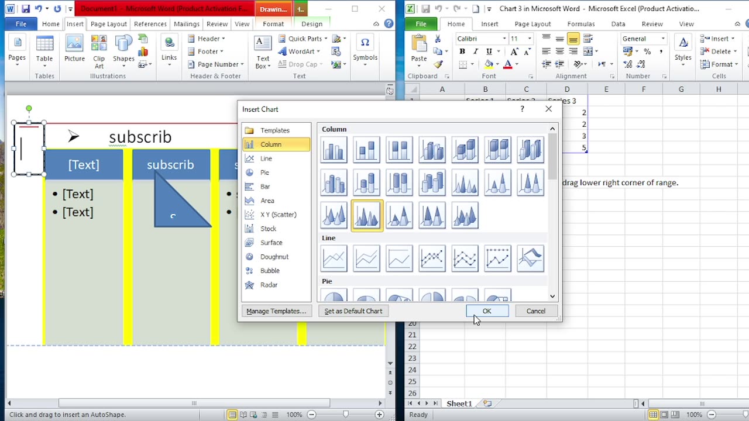Toggle Excel bottom align button
The height and width of the screenshot is (421, 749).
coord(573,39)
